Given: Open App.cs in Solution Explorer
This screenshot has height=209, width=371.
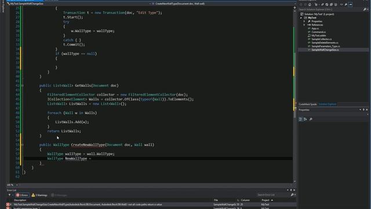Looking at the screenshot, I should pyautogui.click(x=315, y=28).
